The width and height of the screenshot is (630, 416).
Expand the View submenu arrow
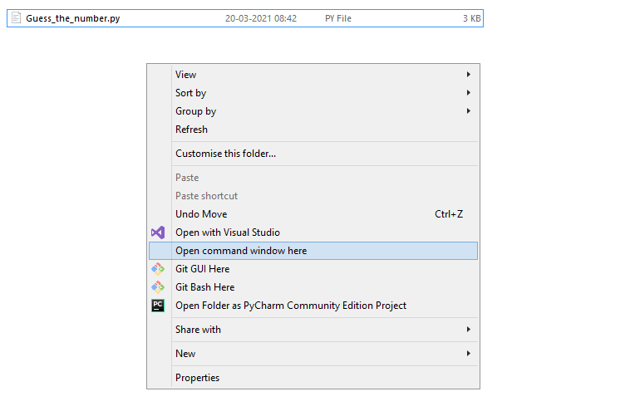click(469, 75)
